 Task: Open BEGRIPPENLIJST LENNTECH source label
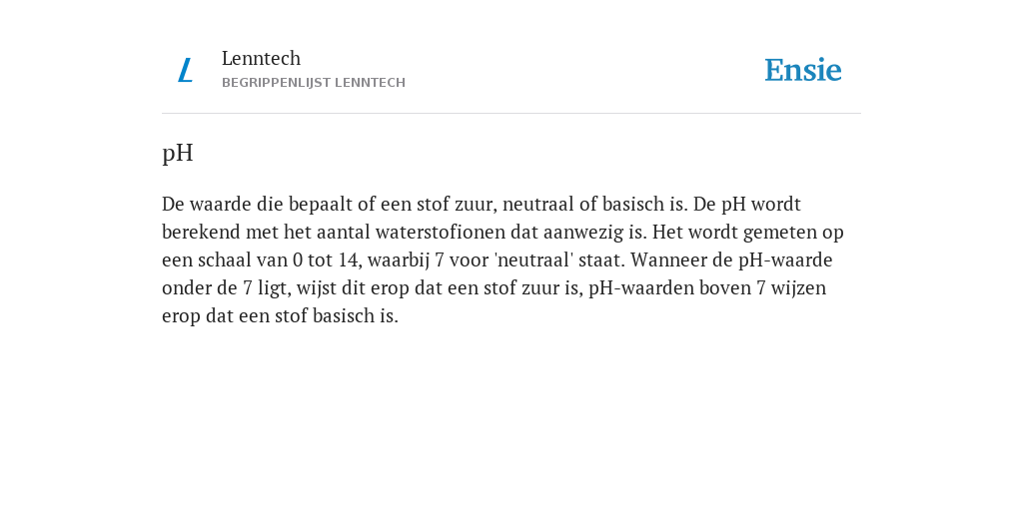[x=314, y=83]
